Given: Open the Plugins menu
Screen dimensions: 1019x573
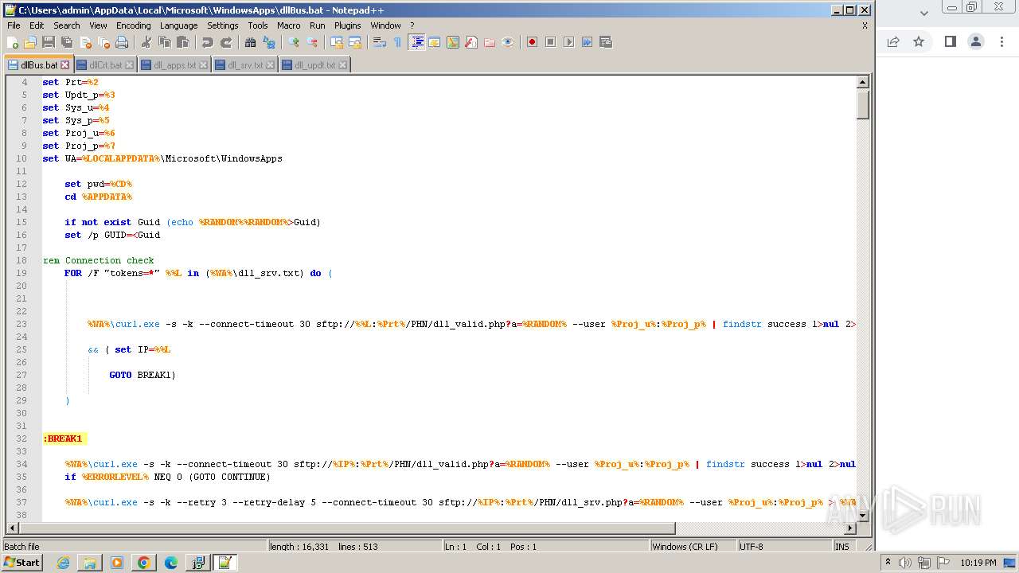Looking at the screenshot, I should click(347, 25).
